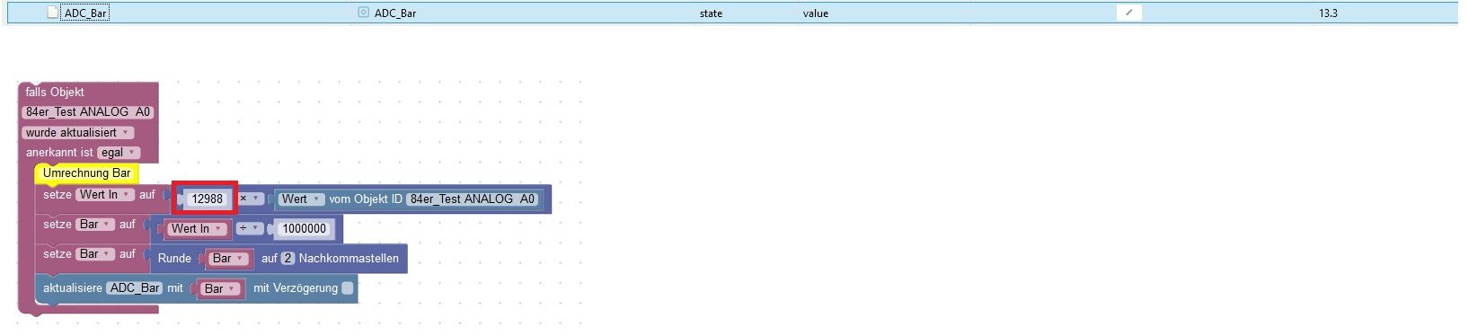Click the state-type icon before second ADC_Bar
The image size is (1468, 336).
point(363,13)
